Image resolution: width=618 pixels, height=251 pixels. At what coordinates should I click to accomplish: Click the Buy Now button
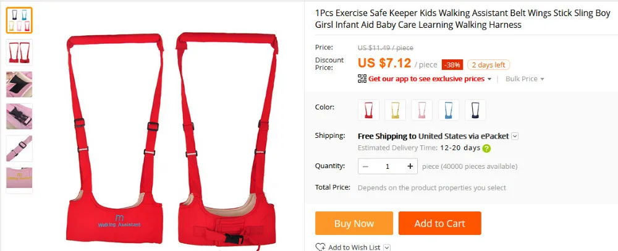pos(354,223)
